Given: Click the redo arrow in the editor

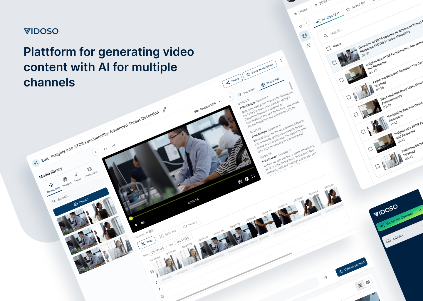Looking at the screenshot, I should [x=114, y=146].
